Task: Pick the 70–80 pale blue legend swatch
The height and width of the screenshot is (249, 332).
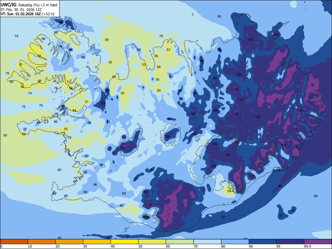Action: (207, 242)
